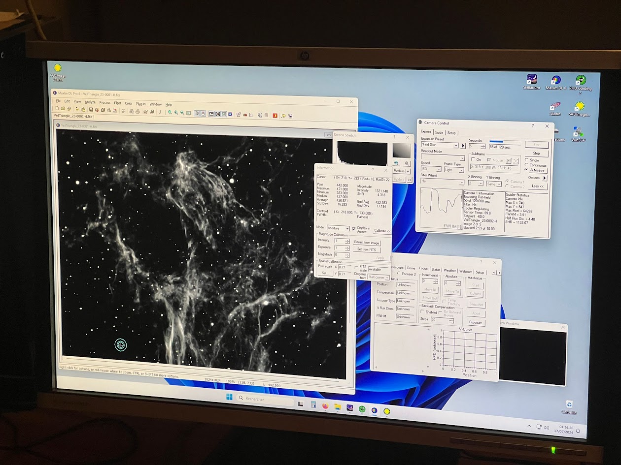Screen dimensions: 621x465
Task: Open the Process menu
Action: pos(105,102)
